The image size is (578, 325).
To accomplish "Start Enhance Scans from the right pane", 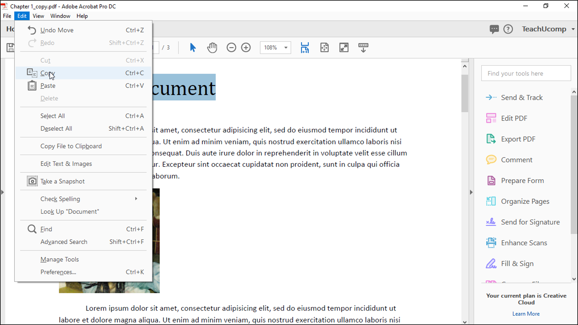I will coord(524,243).
